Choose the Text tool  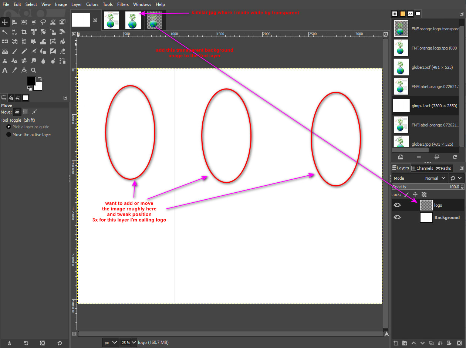(x=5, y=70)
